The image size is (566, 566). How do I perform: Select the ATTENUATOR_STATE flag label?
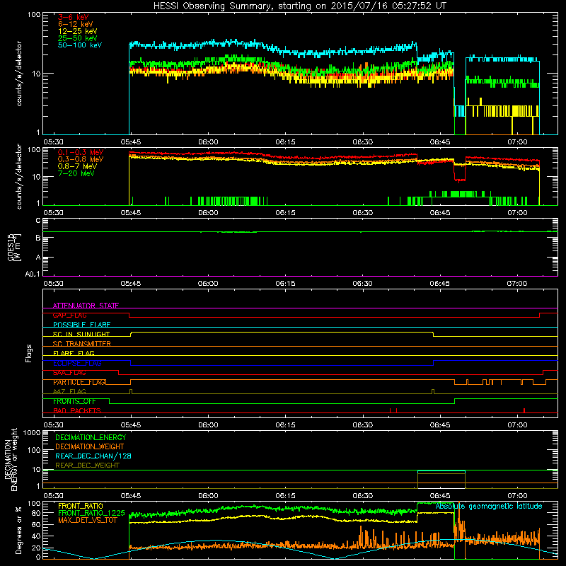(x=86, y=306)
